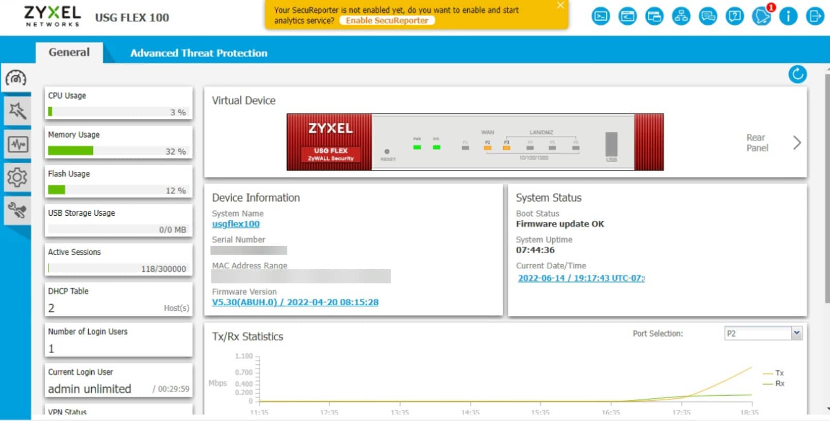Click the USB Storage Usage widget

119,220
